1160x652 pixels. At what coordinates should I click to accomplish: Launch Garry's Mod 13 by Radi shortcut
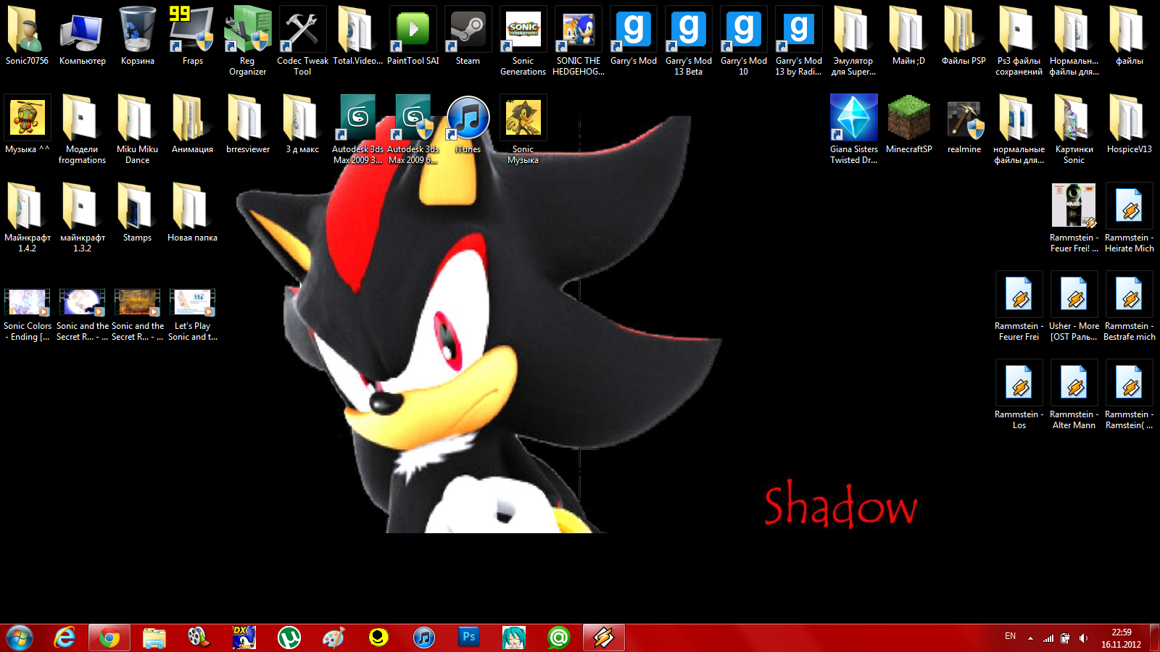coord(798,41)
